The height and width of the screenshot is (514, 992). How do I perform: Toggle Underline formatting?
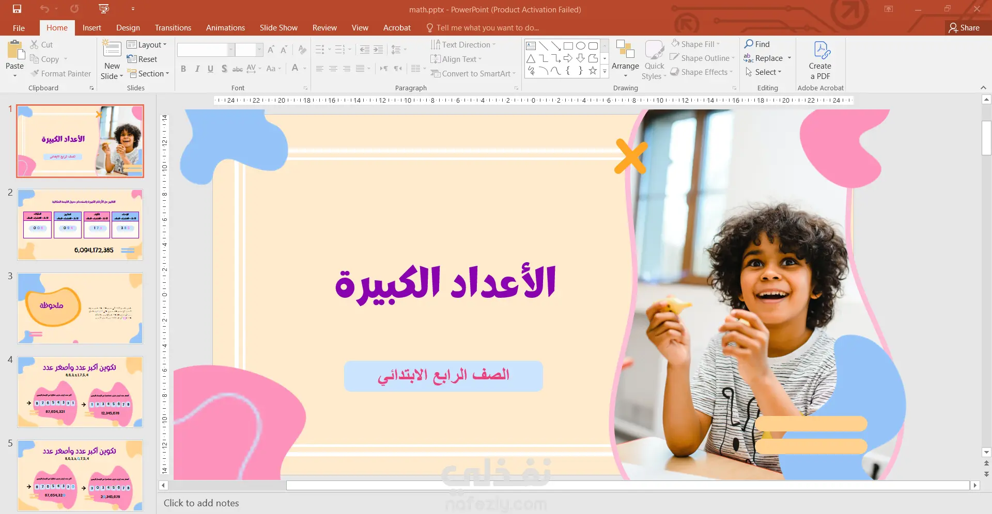tap(210, 69)
